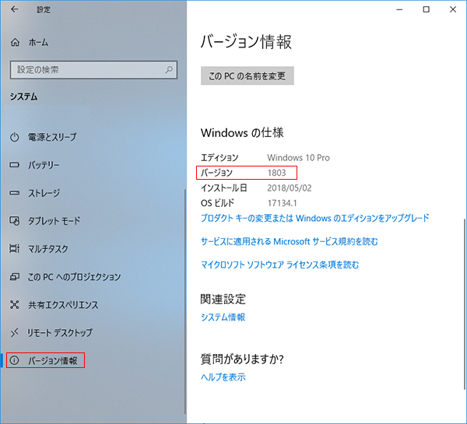
Task: Click the Home house icon
Action: pos(15,42)
